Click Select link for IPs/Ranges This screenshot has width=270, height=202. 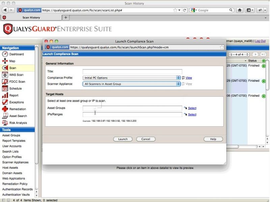(x=192, y=114)
